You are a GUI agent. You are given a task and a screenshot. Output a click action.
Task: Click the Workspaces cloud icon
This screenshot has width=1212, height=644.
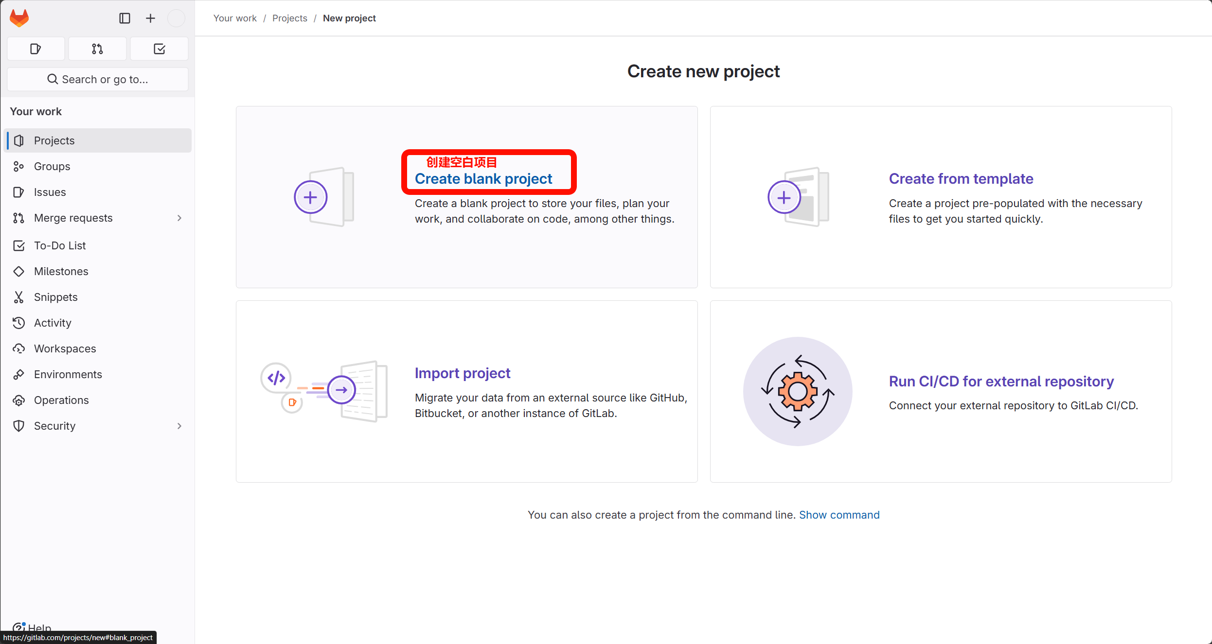19,348
